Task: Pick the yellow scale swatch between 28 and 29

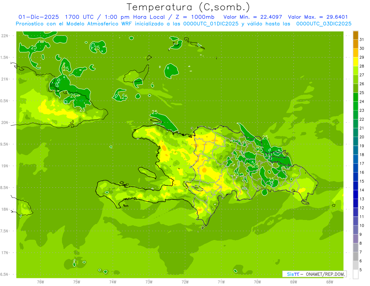Action: pos(356,62)
